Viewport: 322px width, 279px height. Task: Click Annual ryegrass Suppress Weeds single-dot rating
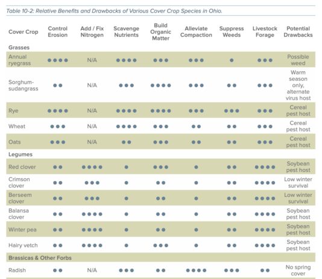tap(232, 60)
